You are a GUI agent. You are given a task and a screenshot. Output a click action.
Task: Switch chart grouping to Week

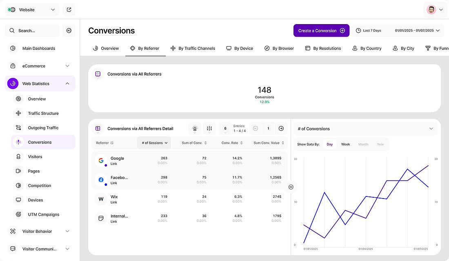point(345,144)
